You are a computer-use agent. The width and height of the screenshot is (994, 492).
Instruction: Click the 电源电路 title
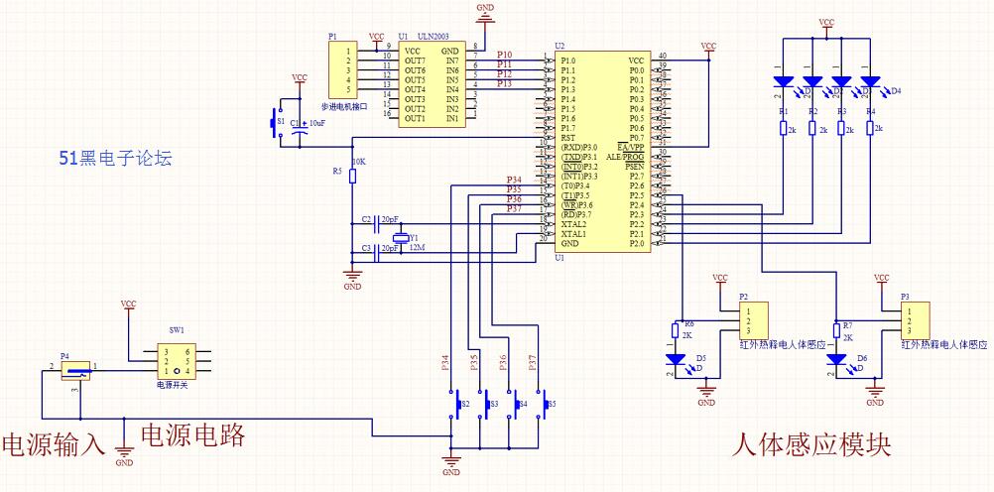coord(192,435)
